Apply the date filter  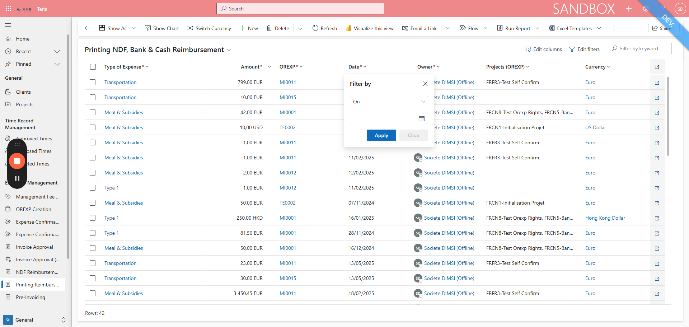point(381,135)
